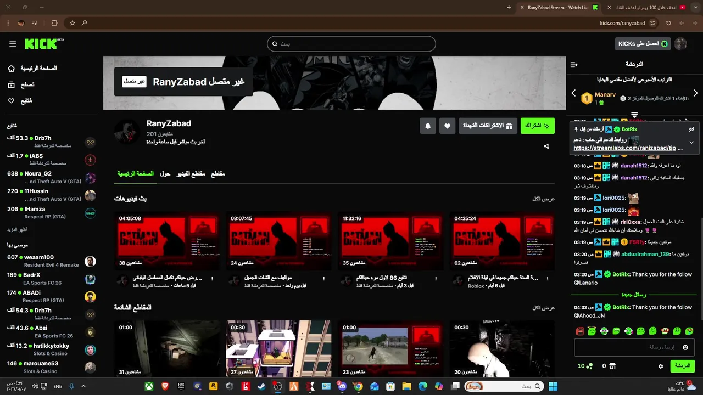Click the user profile avatar top right
The image size is (703, 395).
click(x=680, y=44)
